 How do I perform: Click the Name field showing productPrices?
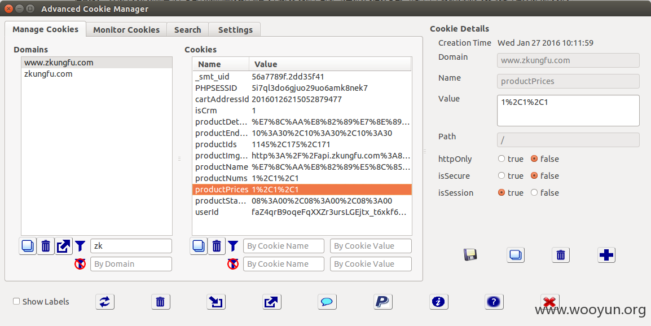568,81
